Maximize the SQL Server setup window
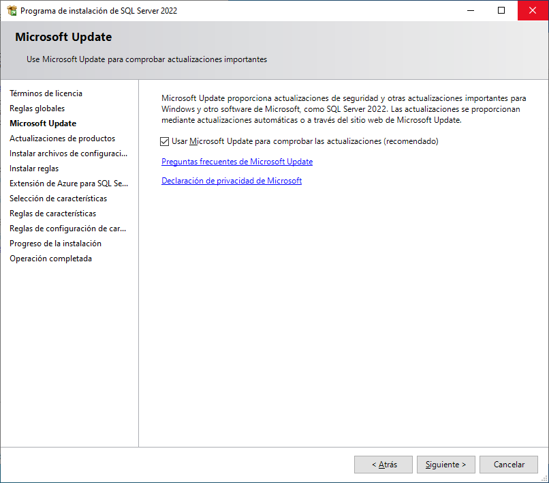Viewport: 549px width, 483px height. [501, 10]
